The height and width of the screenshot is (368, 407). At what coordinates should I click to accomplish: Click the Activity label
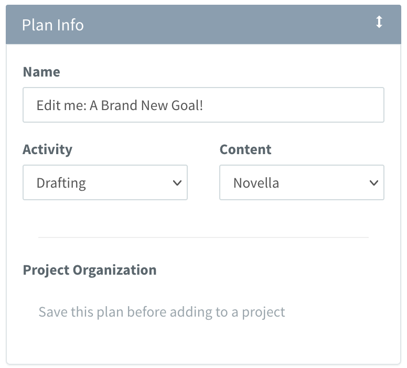click(x=48, y=150)
